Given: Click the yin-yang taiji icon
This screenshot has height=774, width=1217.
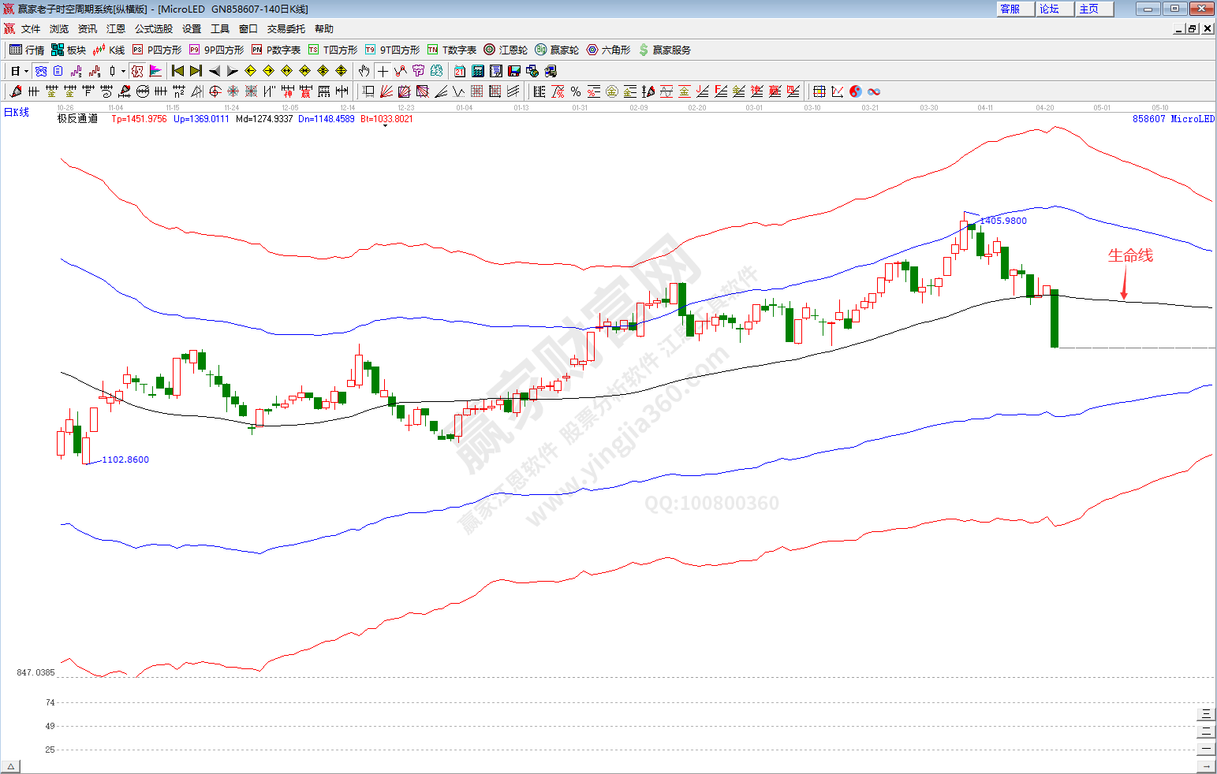Looking at the screenshot, I should click(x=856, y=91).
